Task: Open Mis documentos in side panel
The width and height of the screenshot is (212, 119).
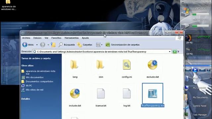Action: (34, 77)
